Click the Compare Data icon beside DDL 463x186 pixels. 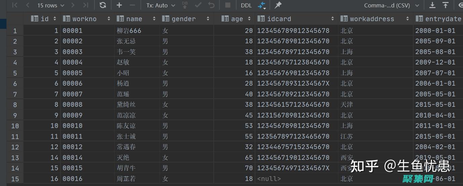pyautogui.click(x=261, y=5)
